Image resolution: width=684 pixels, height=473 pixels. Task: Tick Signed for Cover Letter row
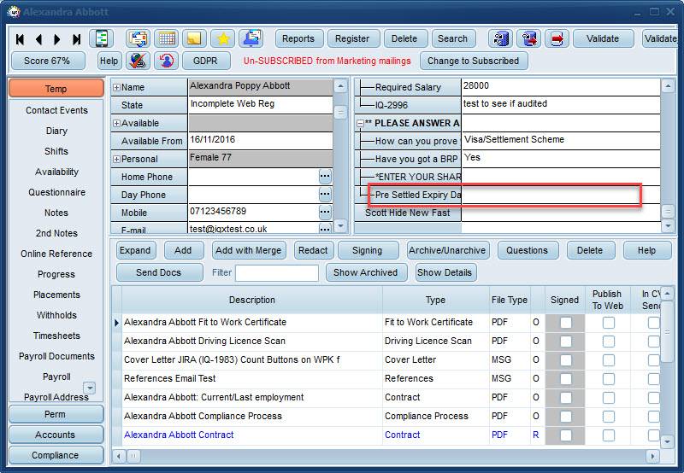point(566,359)
